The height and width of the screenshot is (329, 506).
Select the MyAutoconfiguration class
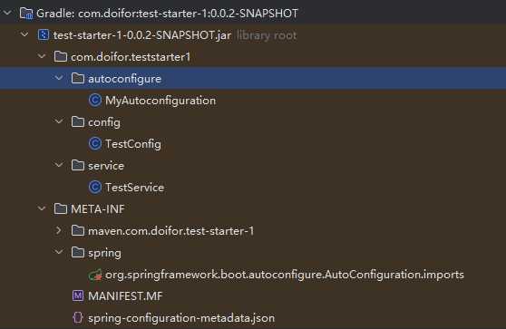point(161,101)
